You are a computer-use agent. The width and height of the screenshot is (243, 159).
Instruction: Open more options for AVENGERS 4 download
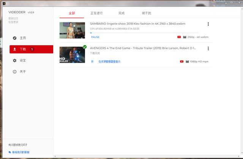[208, 49]
